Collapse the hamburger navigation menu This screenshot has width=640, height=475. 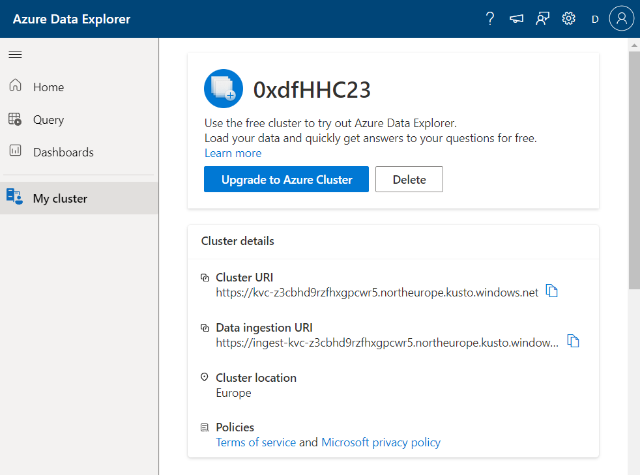click(x=15, y=55)
